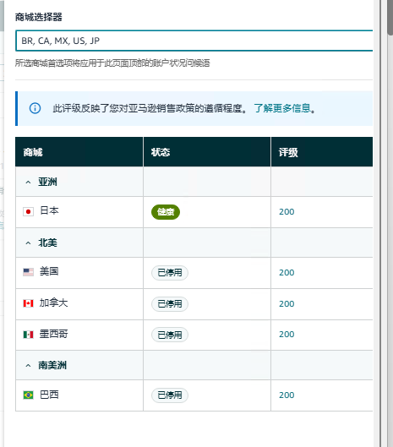Image resolution: width=393 pixels, height=447 pixels.
Task: Open the 了解更多信息 link
Action: pyautogui.click(x=282, y=108)
